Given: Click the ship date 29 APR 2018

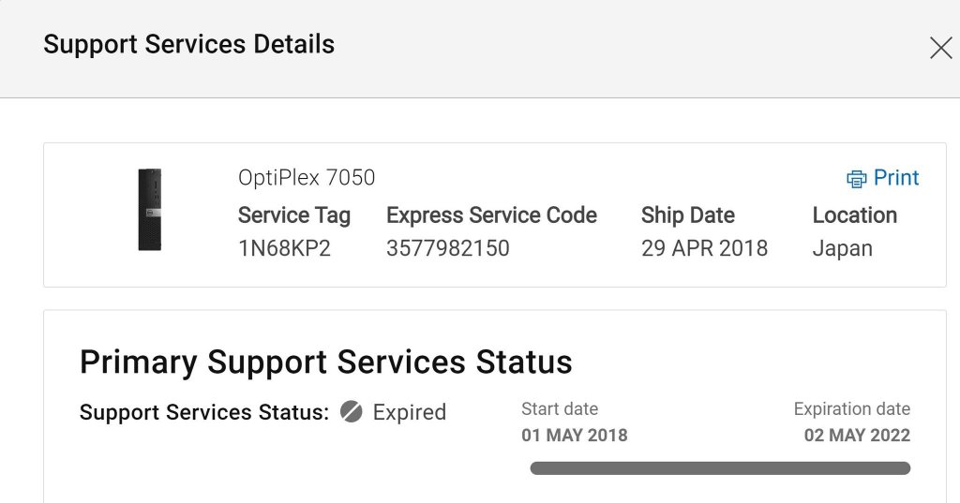Looking at the screenshot, I should point(705,248).
